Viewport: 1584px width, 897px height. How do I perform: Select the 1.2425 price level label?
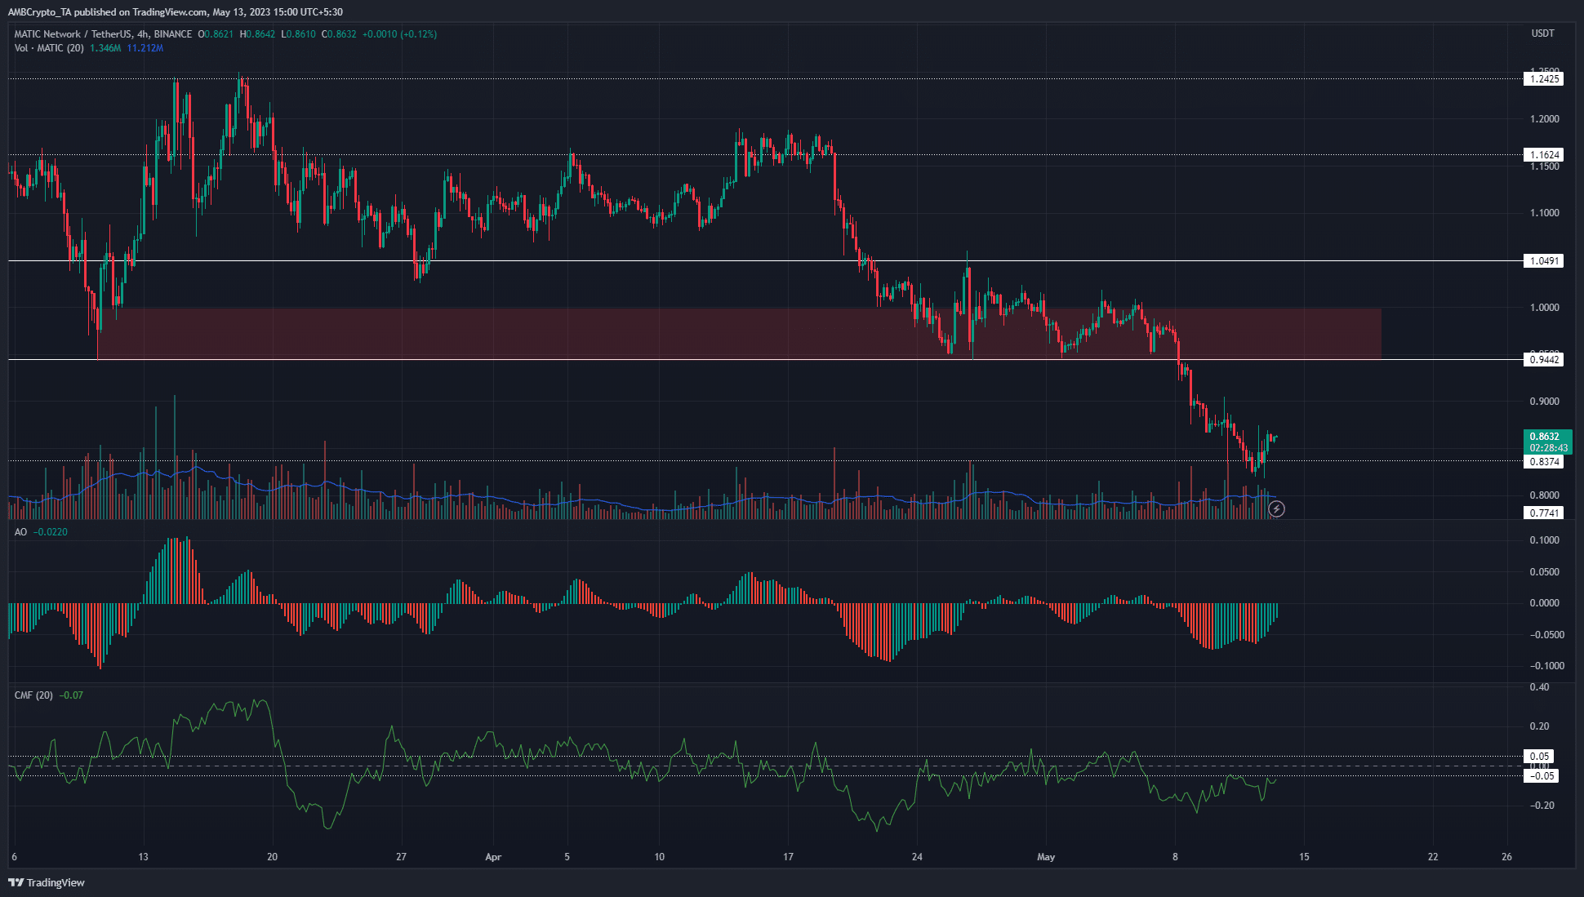pyautogui.click(x=1544, y=79)
